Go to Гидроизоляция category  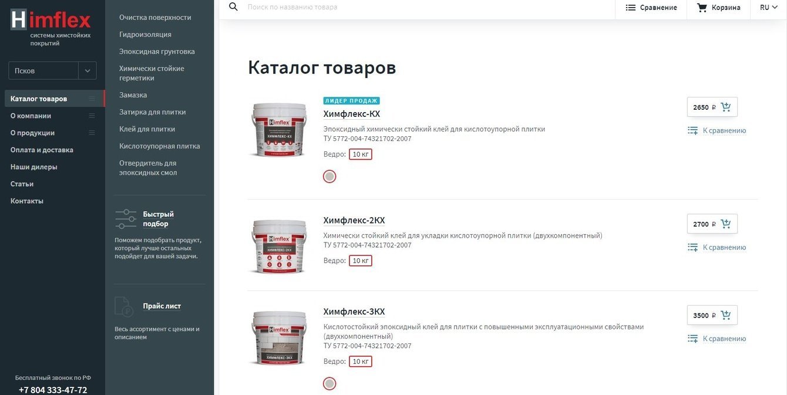145,35
